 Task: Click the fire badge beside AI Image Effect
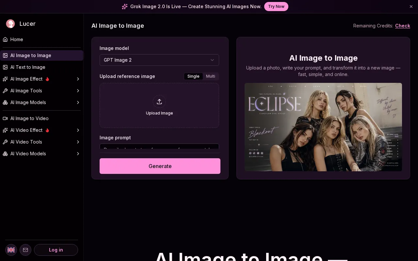(47, 79)
